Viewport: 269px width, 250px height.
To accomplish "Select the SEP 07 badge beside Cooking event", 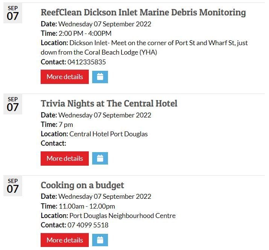I will pyautogui.click(x=13, y=186).
